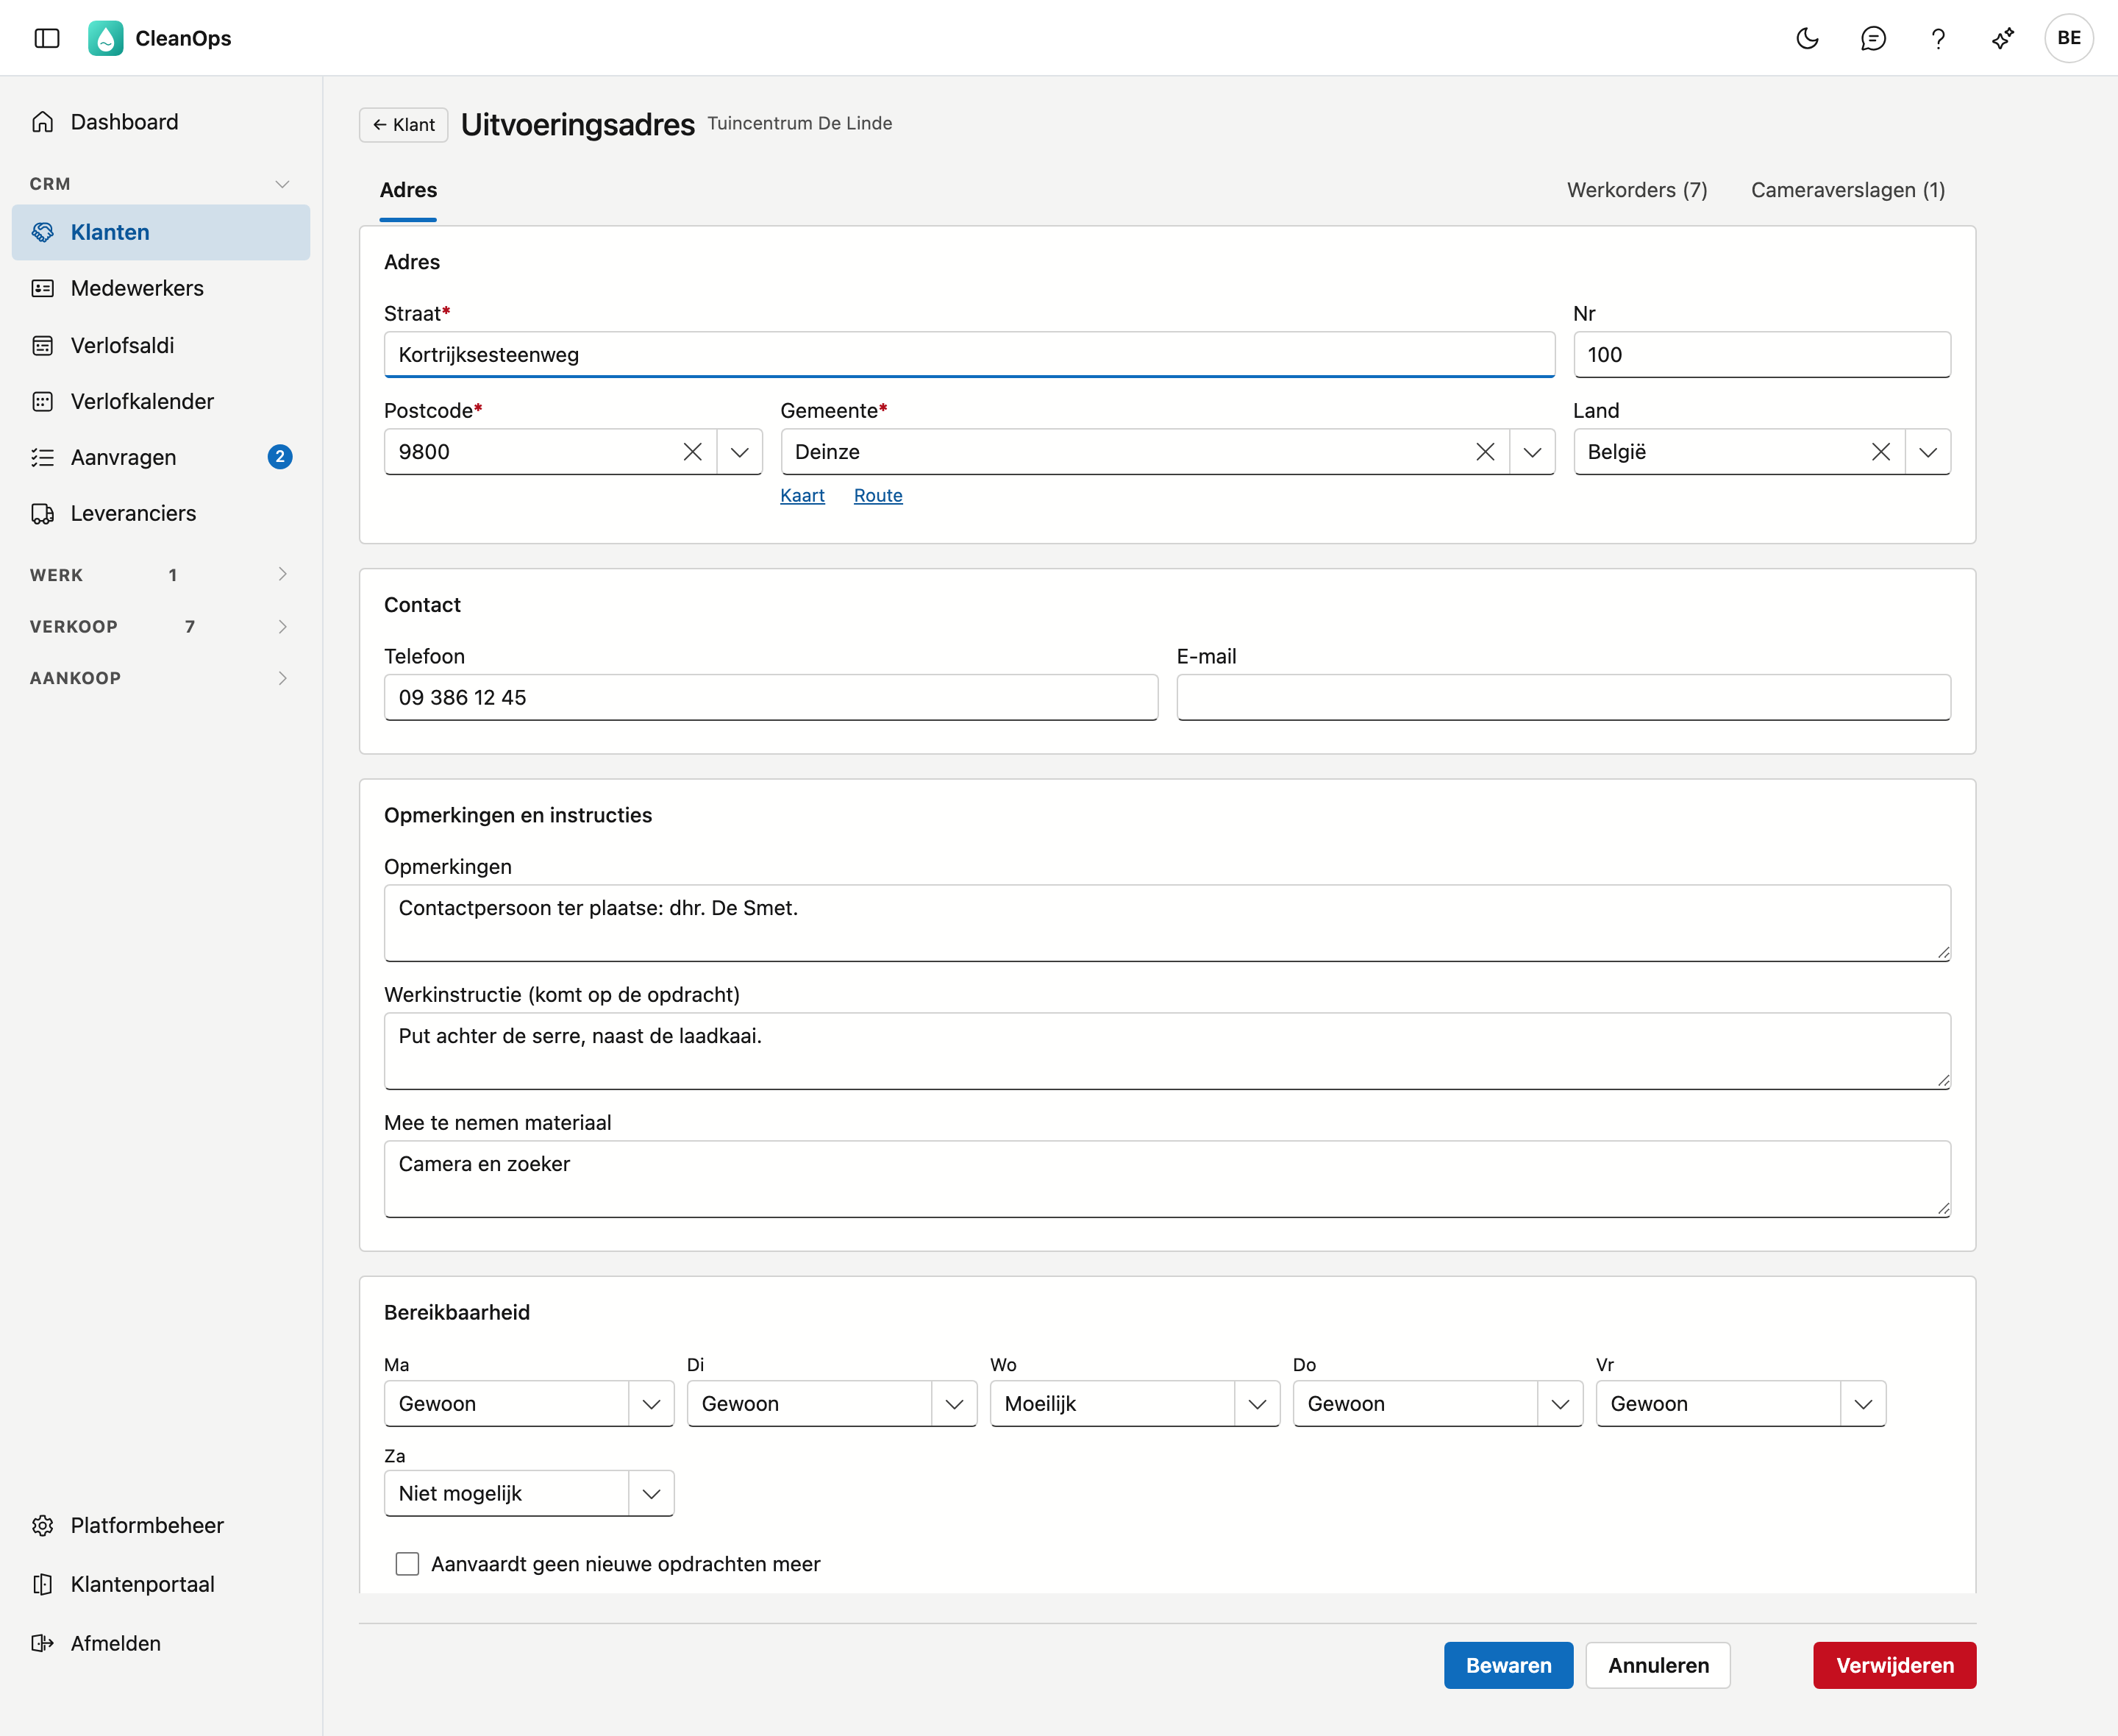2118x1736 pixels.
Task: Go to Dashboard in sidebar
Action: click(x=161, y=122)
